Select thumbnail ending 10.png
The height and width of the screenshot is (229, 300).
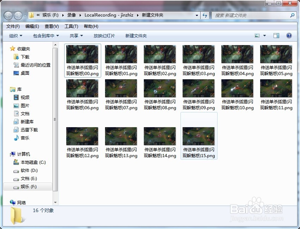tap(237, 88)
